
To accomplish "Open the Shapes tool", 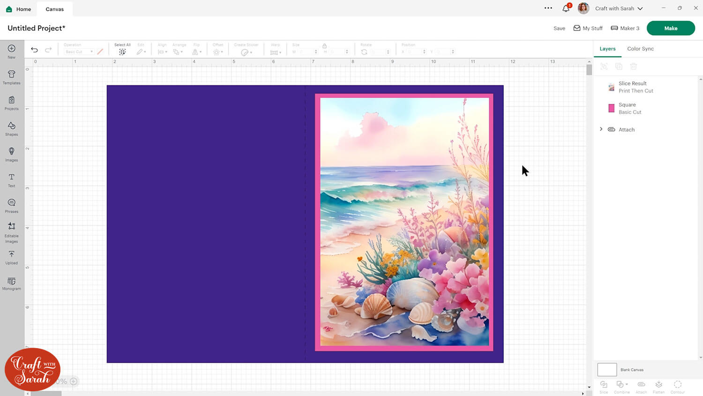I will pyautogui.click(x=12, y=128).
